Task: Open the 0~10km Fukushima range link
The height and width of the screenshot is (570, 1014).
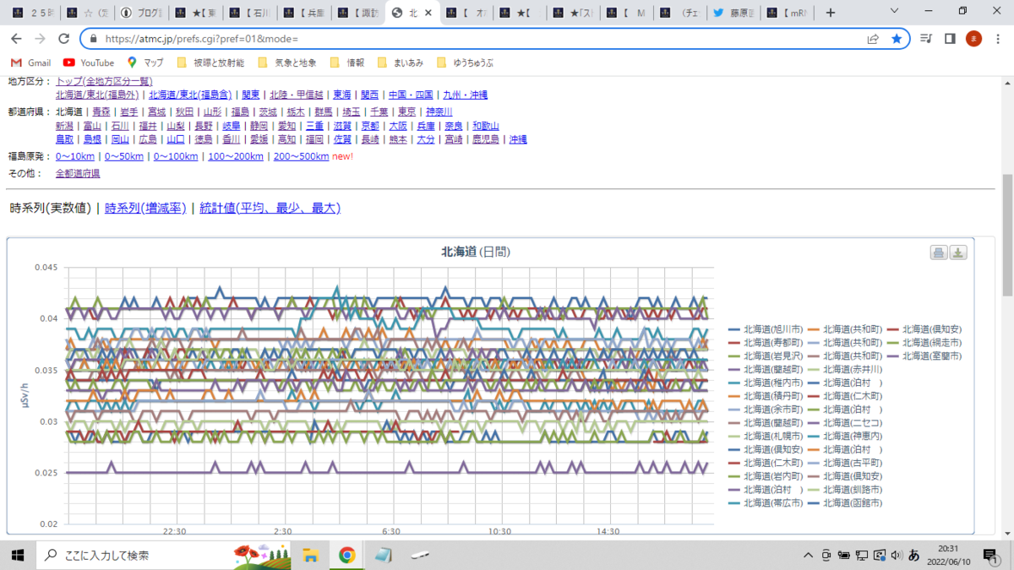Action: [75, 156]
